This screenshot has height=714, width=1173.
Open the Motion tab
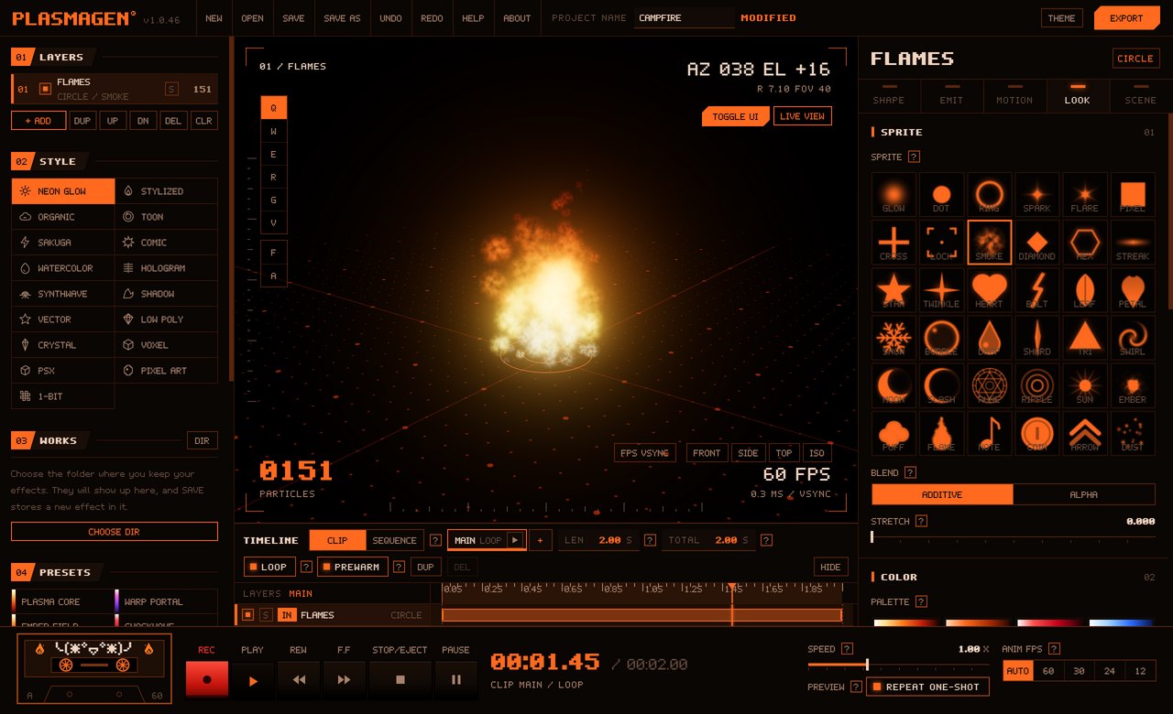click(1014, 96)
